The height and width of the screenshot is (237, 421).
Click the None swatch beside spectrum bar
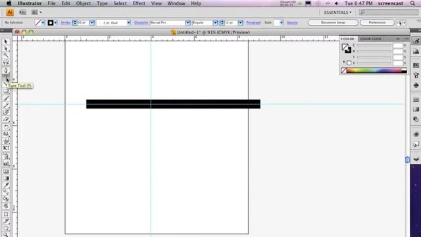[x=343, y=71]
